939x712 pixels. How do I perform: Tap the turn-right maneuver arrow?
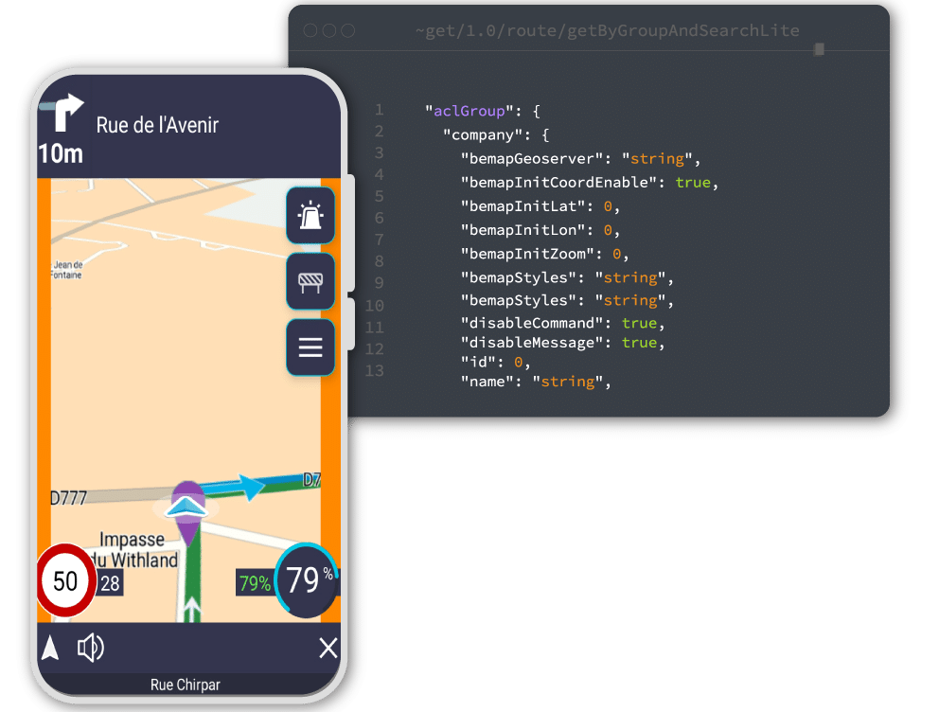coord(65,111)
